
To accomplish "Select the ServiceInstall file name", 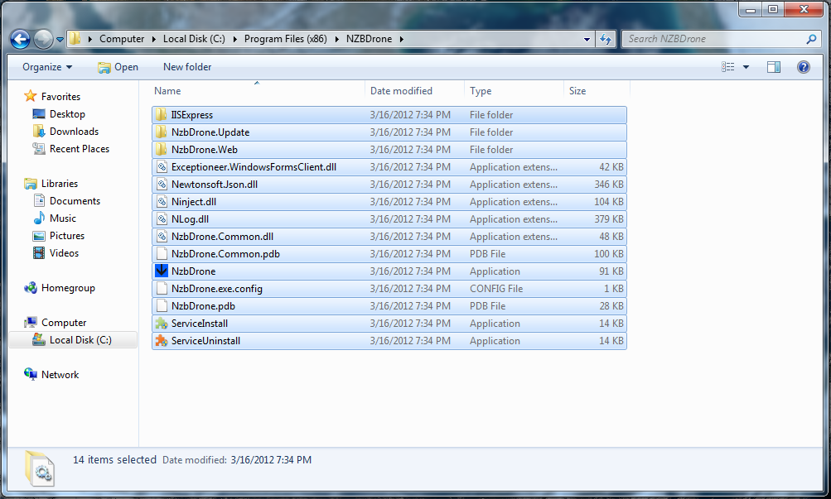I will click(200, 324).
